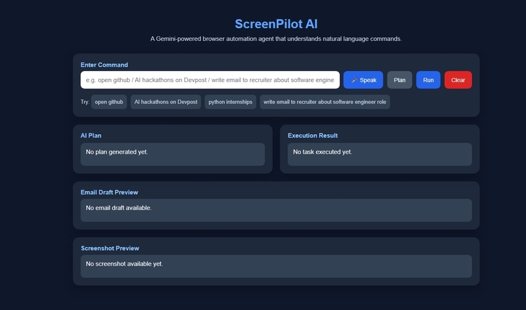The width and height of the screenshot is (526, 310).
Task: Click the 'Try:' label
Action: point(85,102)
